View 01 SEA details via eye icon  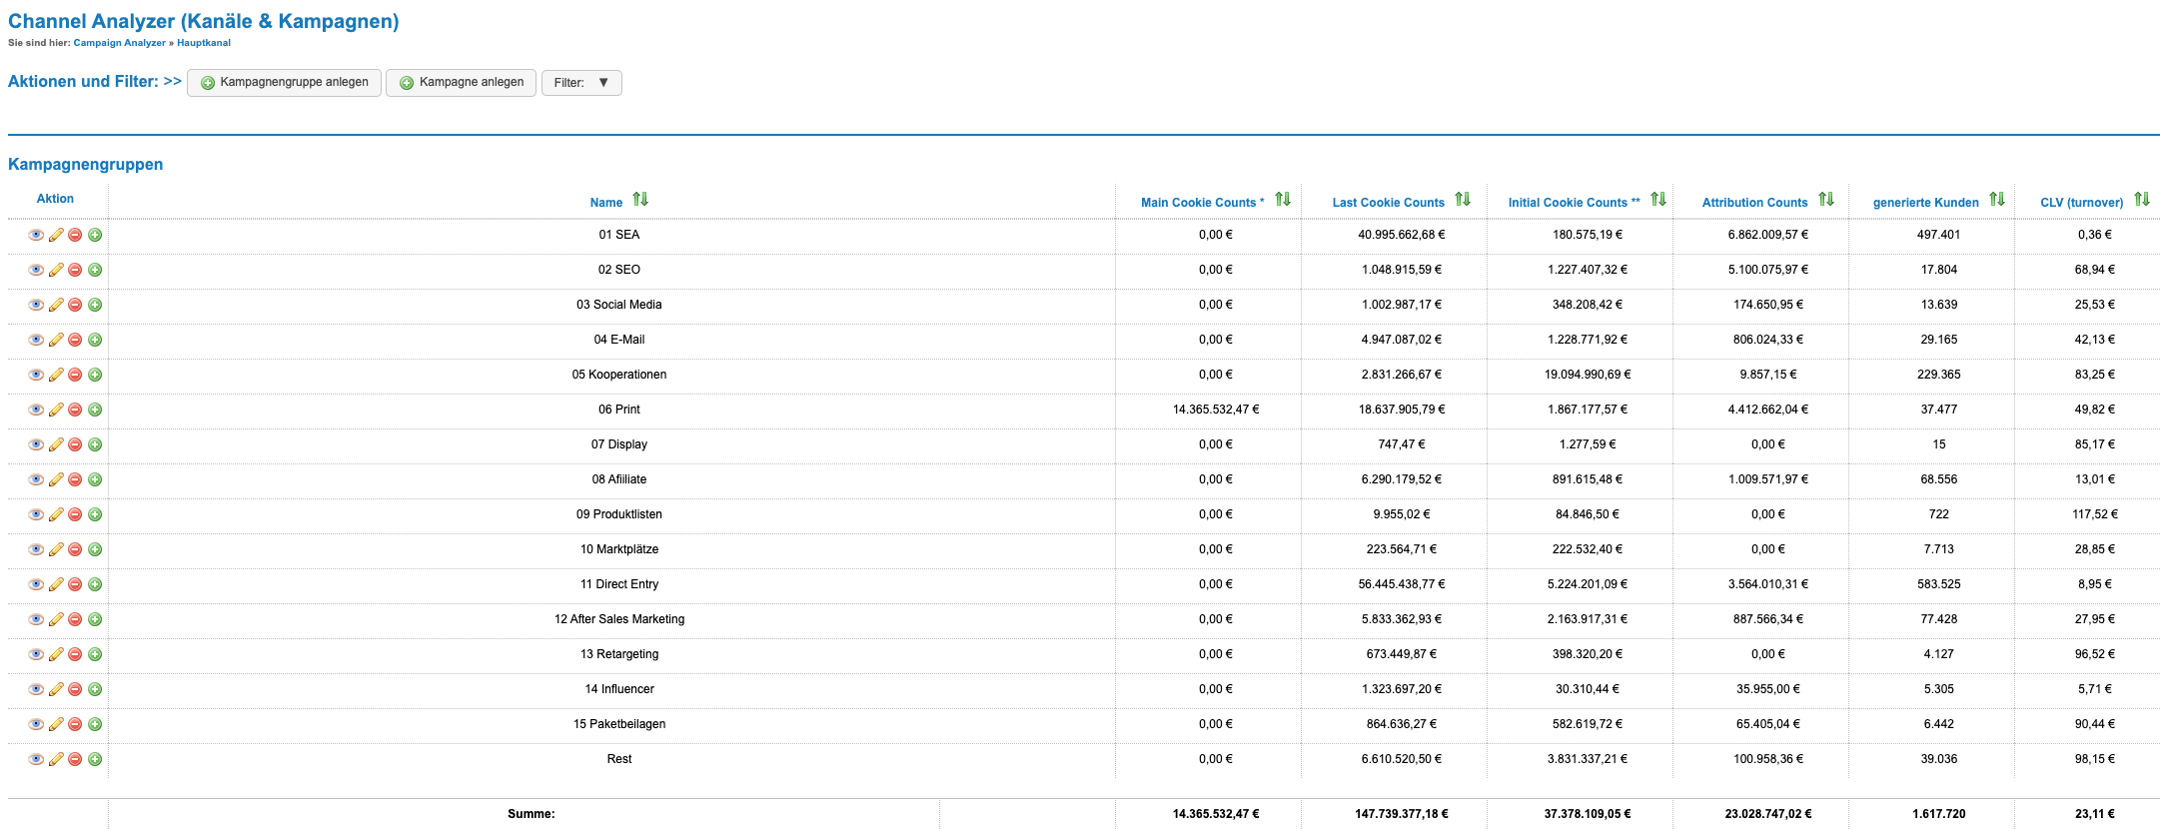36,235
